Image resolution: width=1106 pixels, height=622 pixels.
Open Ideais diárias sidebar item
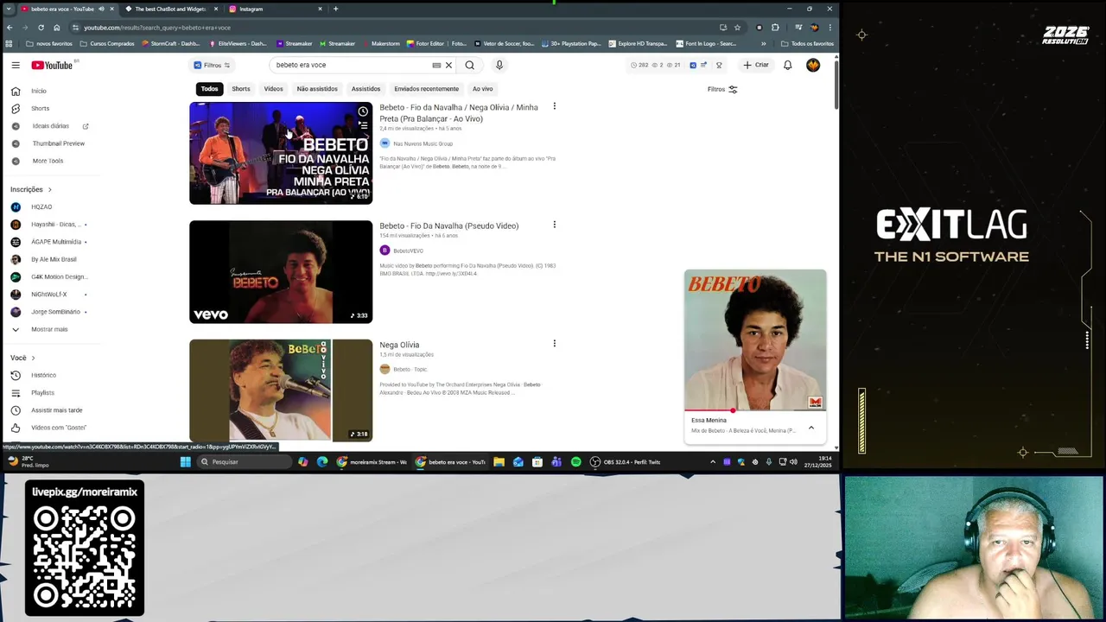50,126
